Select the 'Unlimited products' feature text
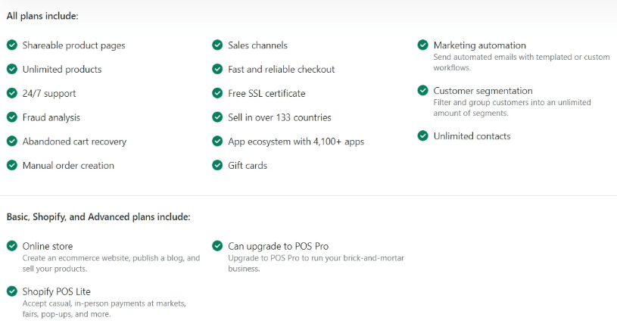The width and height of the screenshot is (617, 336). click(x=62, y=70)
